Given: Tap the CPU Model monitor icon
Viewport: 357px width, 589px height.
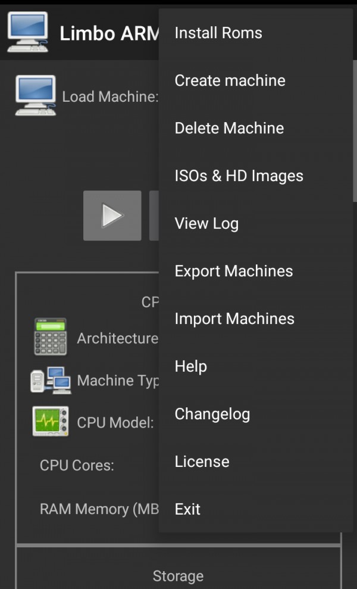Looking at the screenshot, I should tap(51, 422).
